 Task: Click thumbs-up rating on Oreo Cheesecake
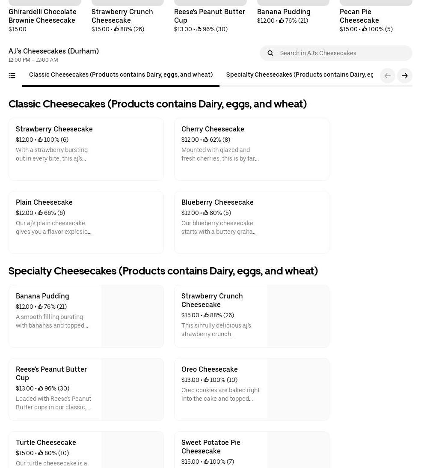pos(206,380)
